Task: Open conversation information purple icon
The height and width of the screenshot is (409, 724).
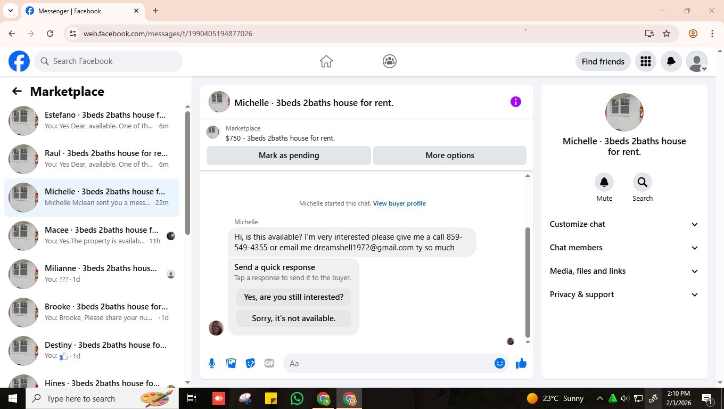Action: pos(516,102)
